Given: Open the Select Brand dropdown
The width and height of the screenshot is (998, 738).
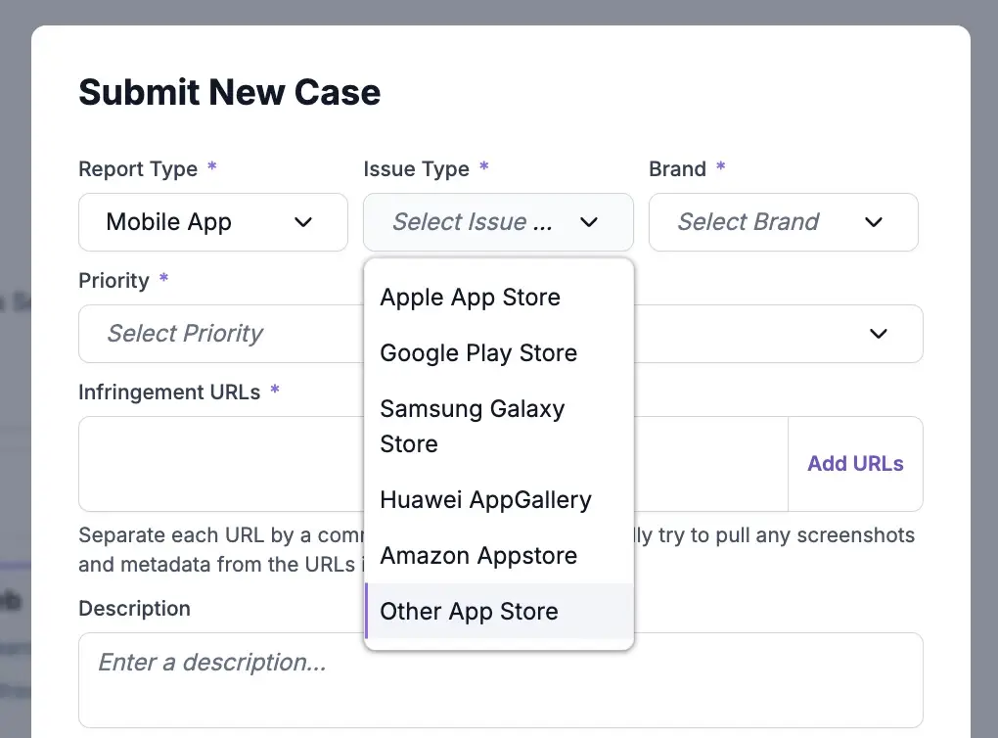Looking at the screenshot, I should [x=784, y=222].
